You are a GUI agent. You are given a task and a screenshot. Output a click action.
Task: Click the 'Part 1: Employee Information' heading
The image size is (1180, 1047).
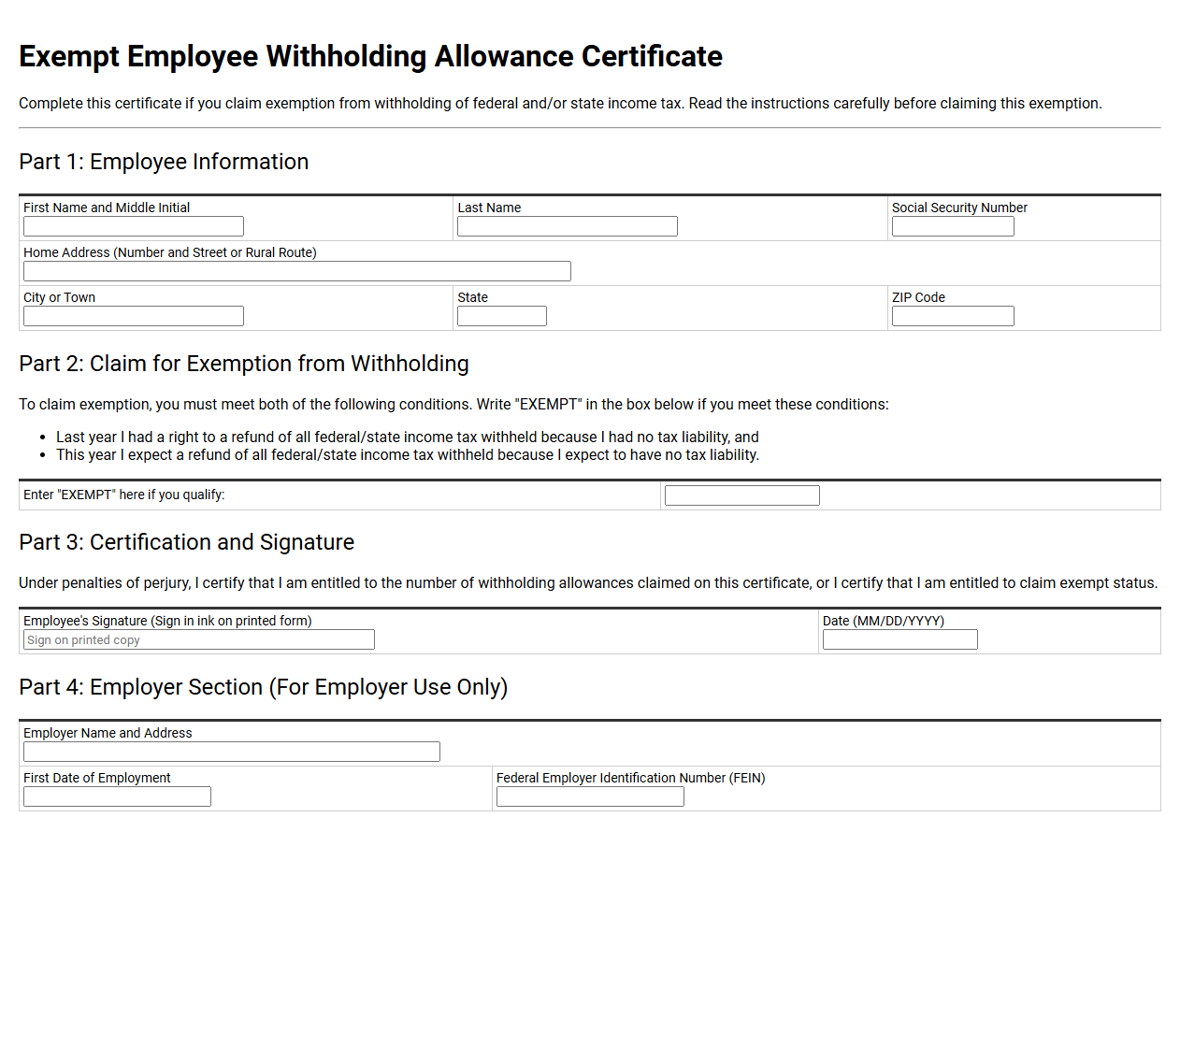(164, 162)
